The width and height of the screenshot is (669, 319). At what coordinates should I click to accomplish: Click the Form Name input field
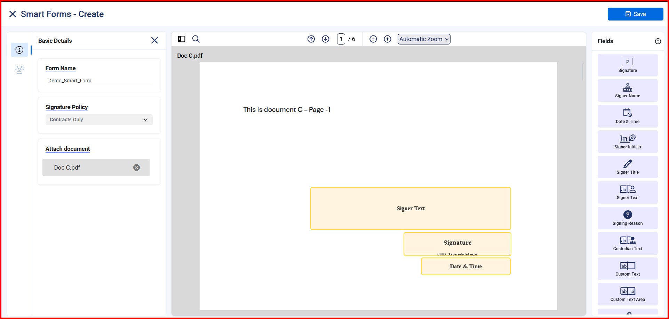[x=99, y=81]
